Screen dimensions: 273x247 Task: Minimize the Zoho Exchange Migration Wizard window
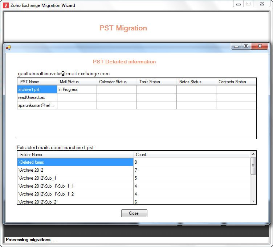pos(239,4)
